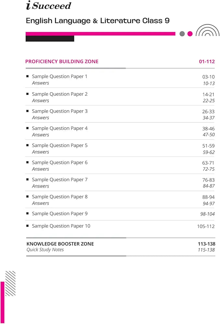Click the bullet beside Sample Question Paper 5

pyautogui.click(x=27, y=145)
